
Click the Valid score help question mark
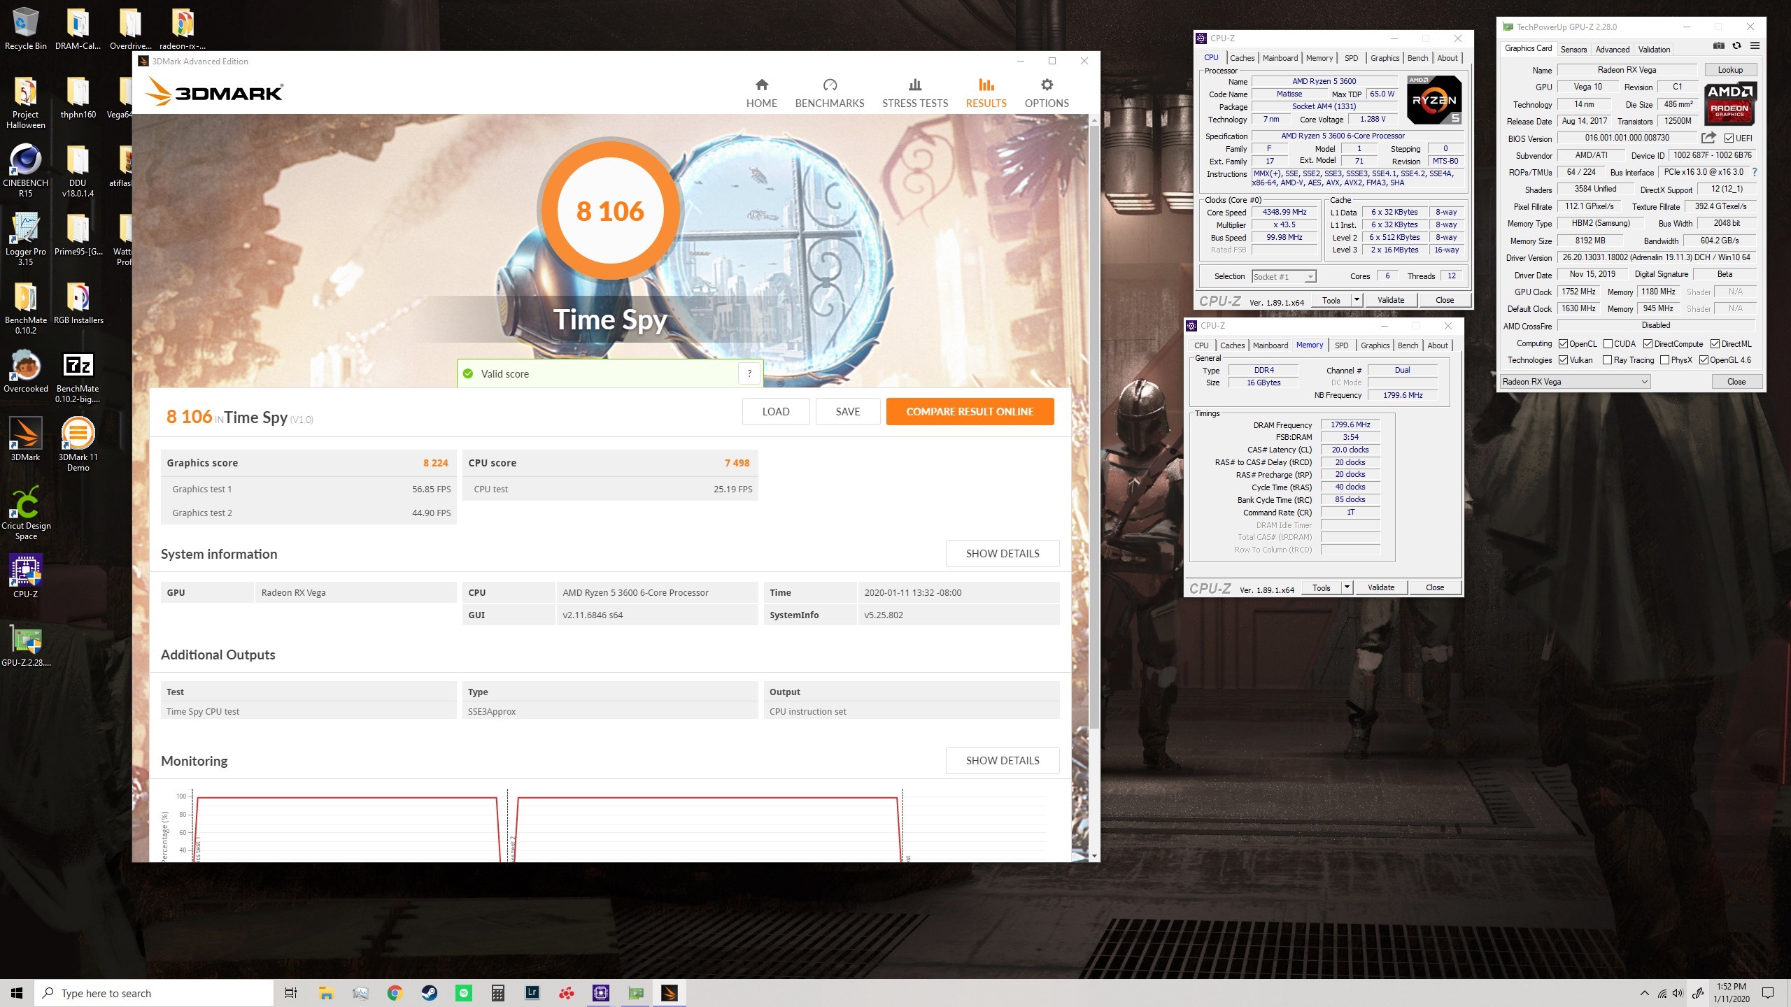tap(749, 373)
